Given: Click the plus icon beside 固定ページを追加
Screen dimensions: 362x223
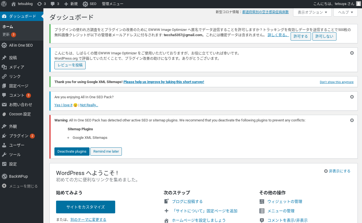Looking at the screenshot, I should point(166,211).
